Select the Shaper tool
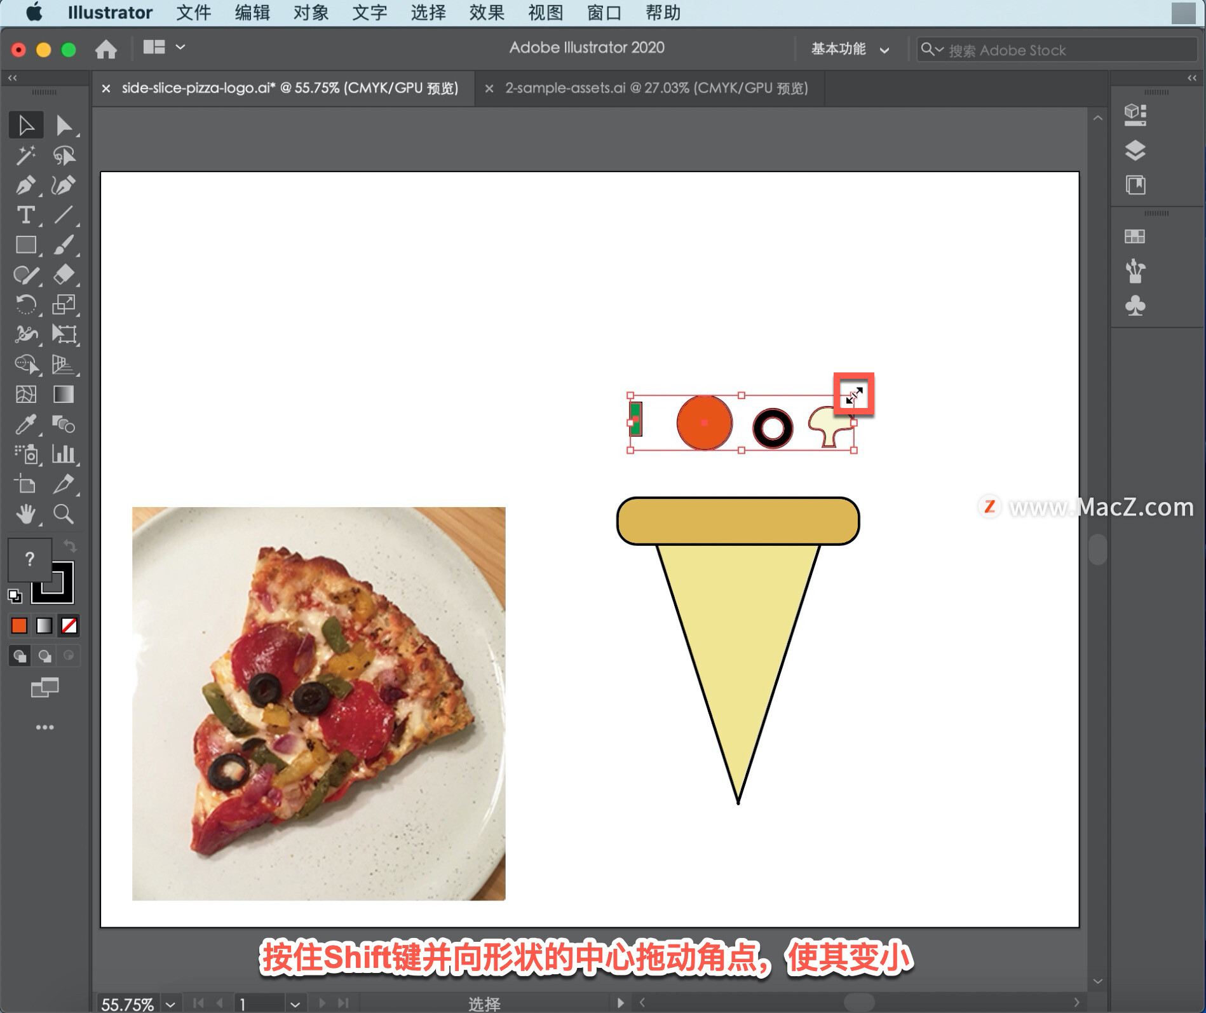This screenshot has width=1206, height=1013. tap(26, 275)
